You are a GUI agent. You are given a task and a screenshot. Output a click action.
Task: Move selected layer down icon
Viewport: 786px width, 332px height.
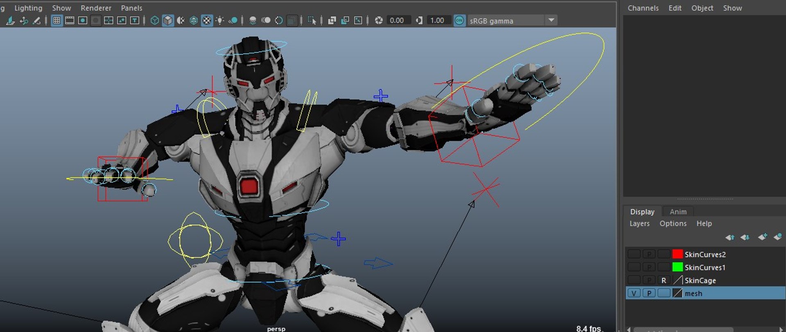pos(745,237)
